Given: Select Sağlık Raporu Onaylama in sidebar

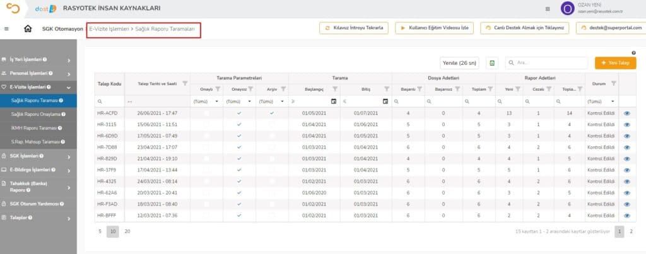Looking at the screenshot, I should pyautogui.click(x=35, y=114).
